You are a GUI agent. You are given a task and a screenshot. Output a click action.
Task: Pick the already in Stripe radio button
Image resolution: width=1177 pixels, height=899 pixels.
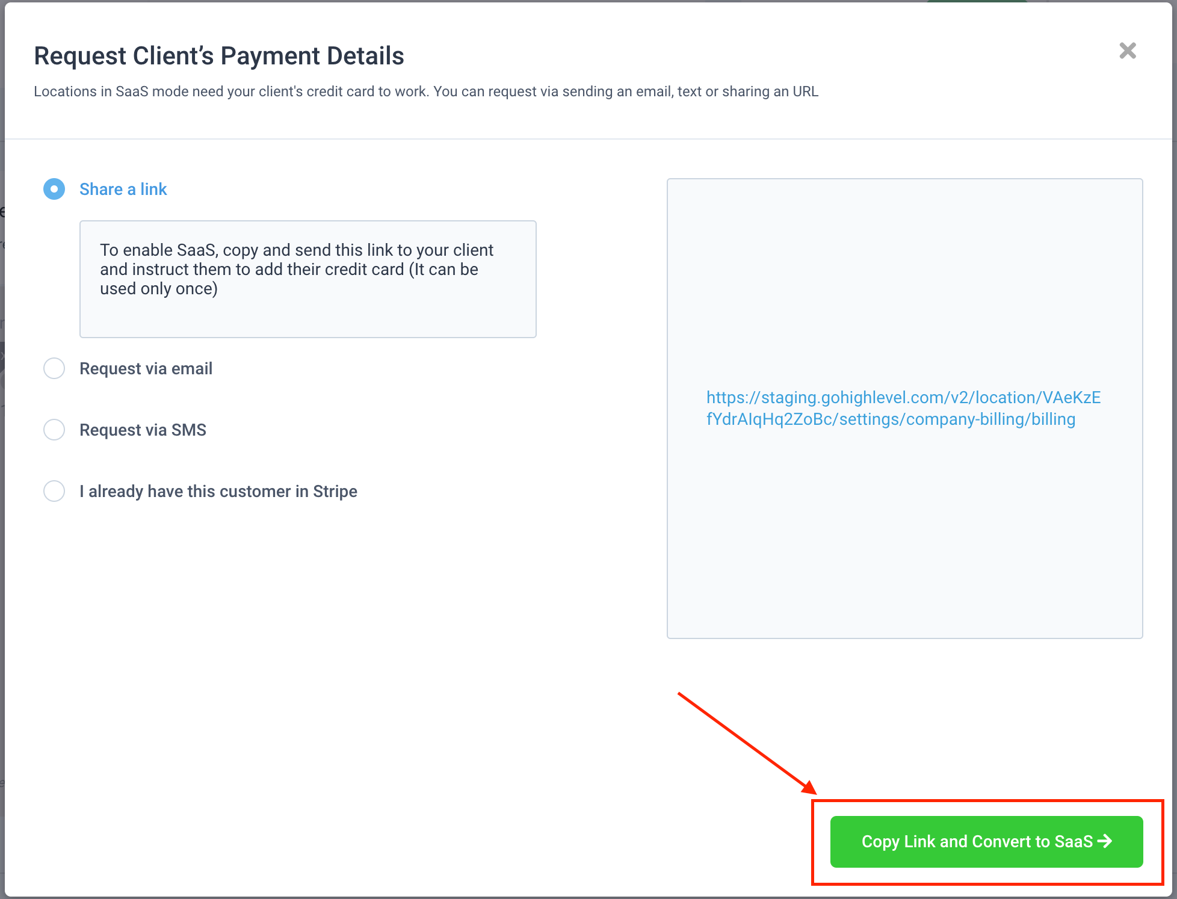pyautogui.click(x=54, y=491)
